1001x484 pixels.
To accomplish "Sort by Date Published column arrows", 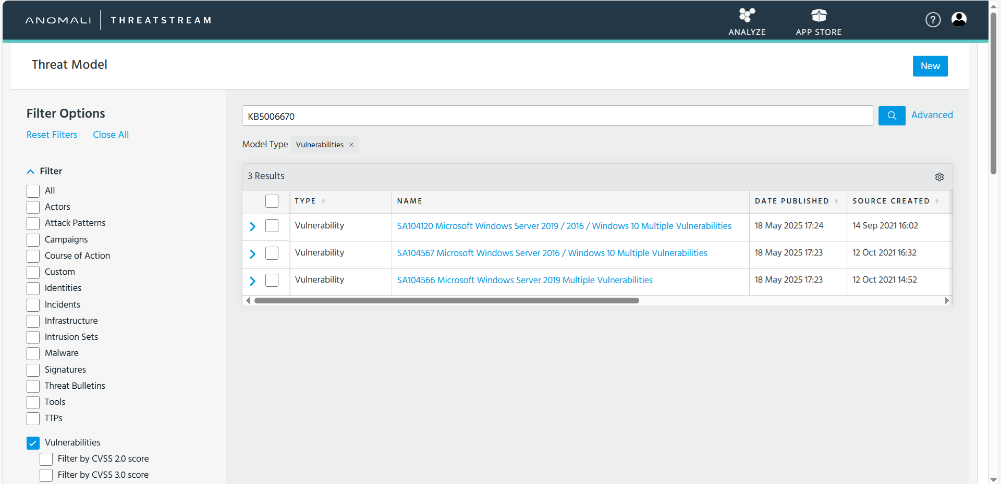I will [x=836, y=201].
